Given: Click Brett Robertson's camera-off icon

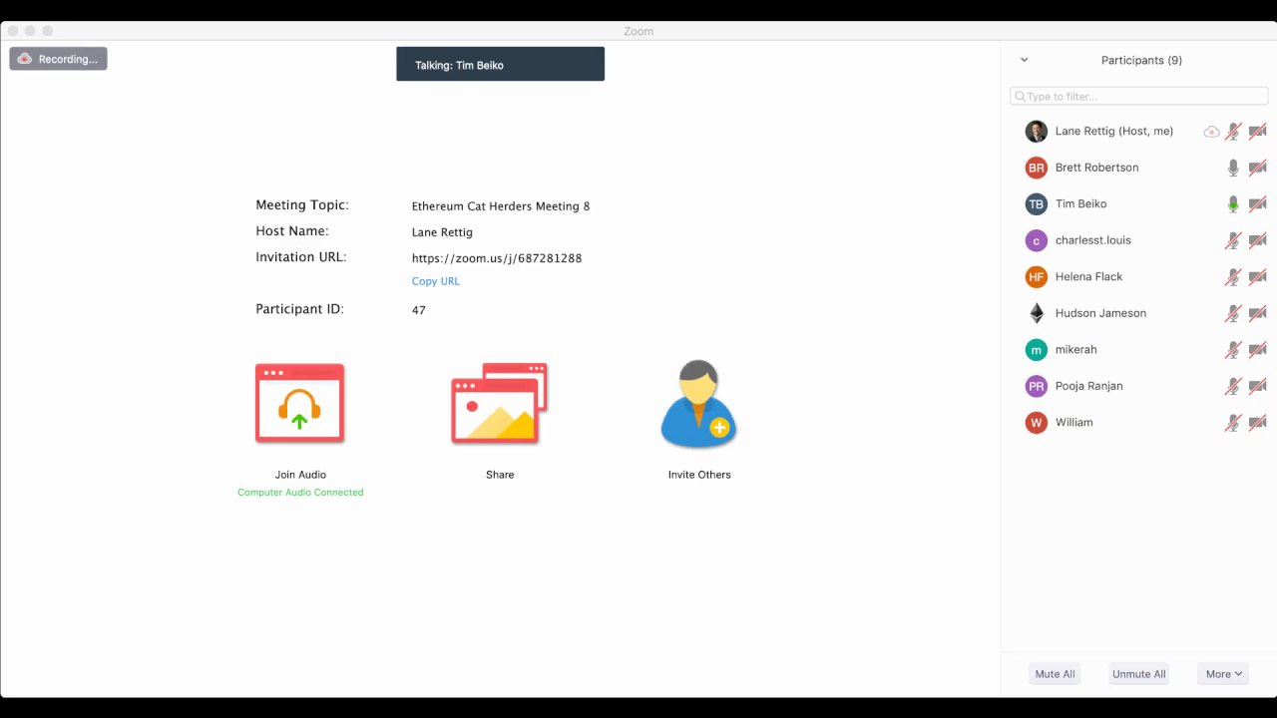Looking at the screenshot, I should 1257,168.
